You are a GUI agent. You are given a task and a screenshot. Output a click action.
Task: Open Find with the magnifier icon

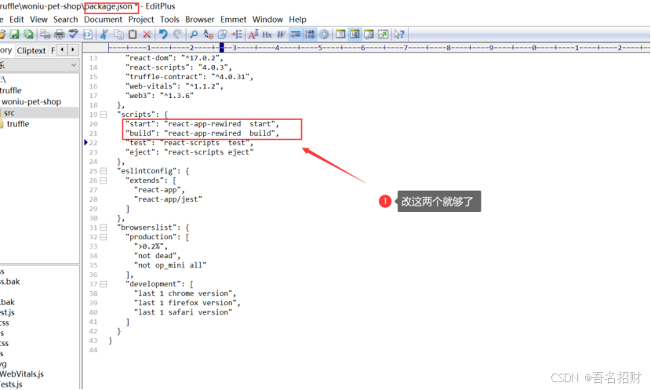coord(194,35)
